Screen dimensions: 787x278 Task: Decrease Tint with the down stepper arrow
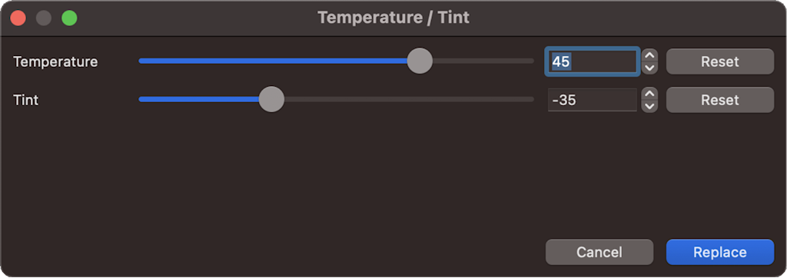click(x=649, y=107)
